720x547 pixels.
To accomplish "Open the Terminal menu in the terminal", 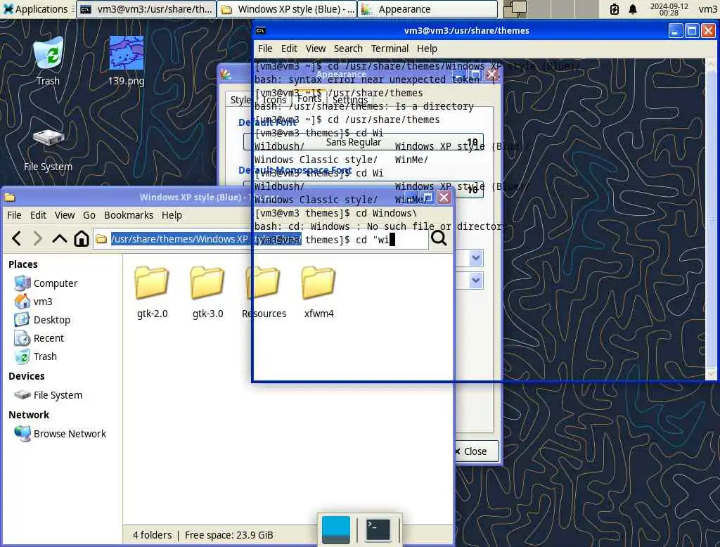I will pyautogui.click(x=390, y=49).
